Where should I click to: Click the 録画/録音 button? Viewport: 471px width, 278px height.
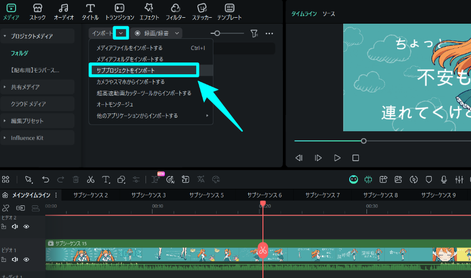pyautogui.click(x=152, y=33)
